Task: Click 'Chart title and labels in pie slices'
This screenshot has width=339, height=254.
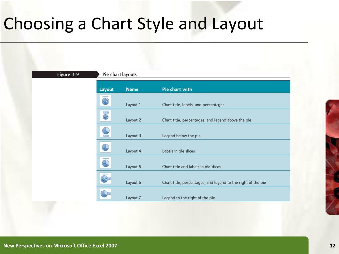Action: pyautogui.click(x=191, y=167)
